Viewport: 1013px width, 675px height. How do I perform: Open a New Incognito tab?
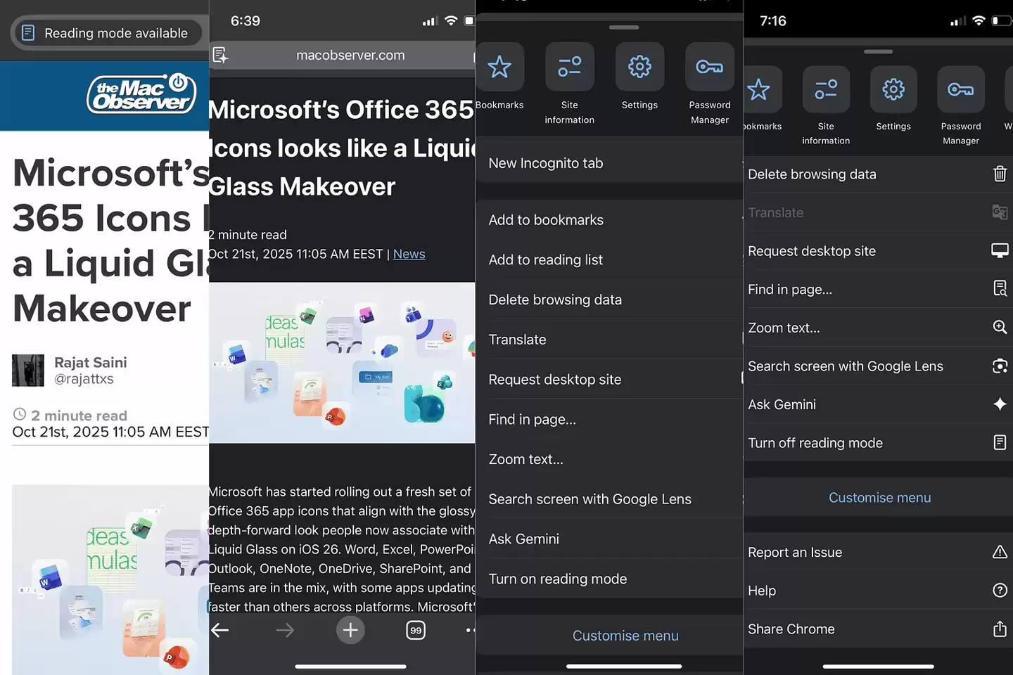545,163
